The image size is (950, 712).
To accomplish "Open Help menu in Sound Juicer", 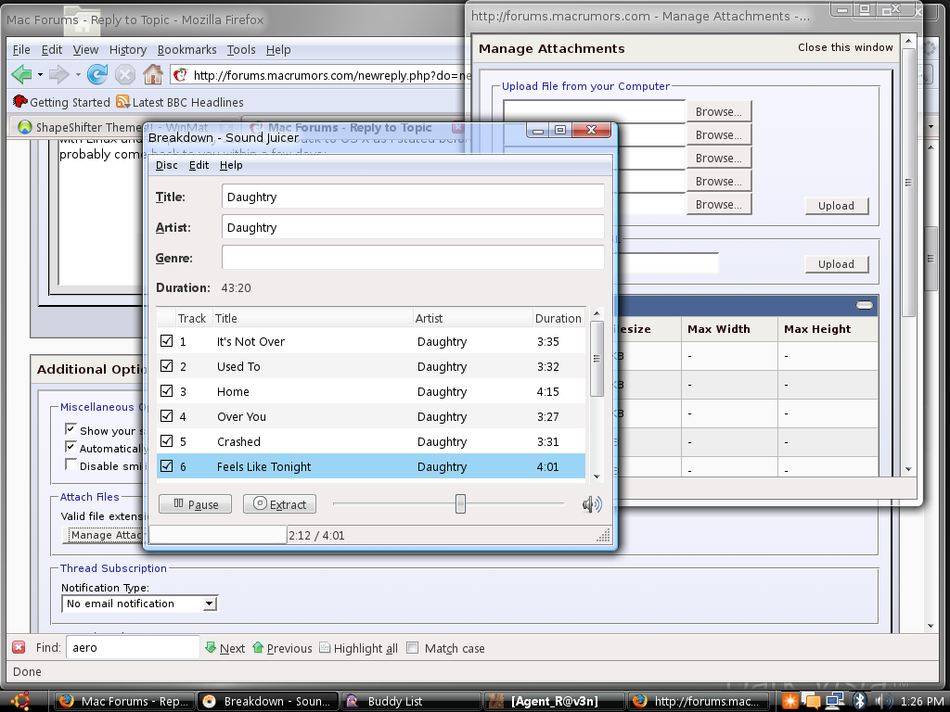I will (x=231, y=165).
